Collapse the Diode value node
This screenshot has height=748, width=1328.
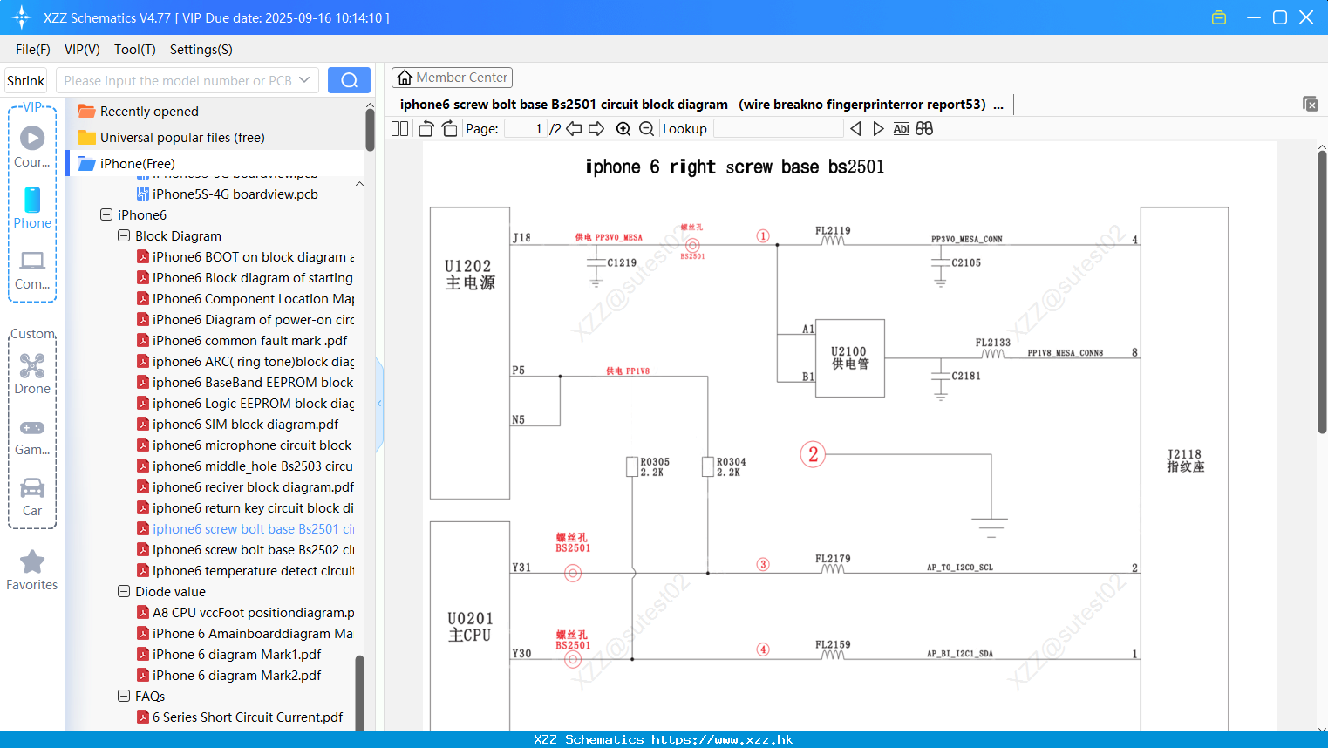coord(124,591)
